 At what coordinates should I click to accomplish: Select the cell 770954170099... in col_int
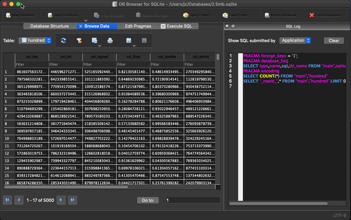(x=66, y=87)
